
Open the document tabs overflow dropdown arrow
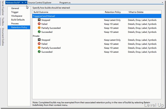[162, 3]
